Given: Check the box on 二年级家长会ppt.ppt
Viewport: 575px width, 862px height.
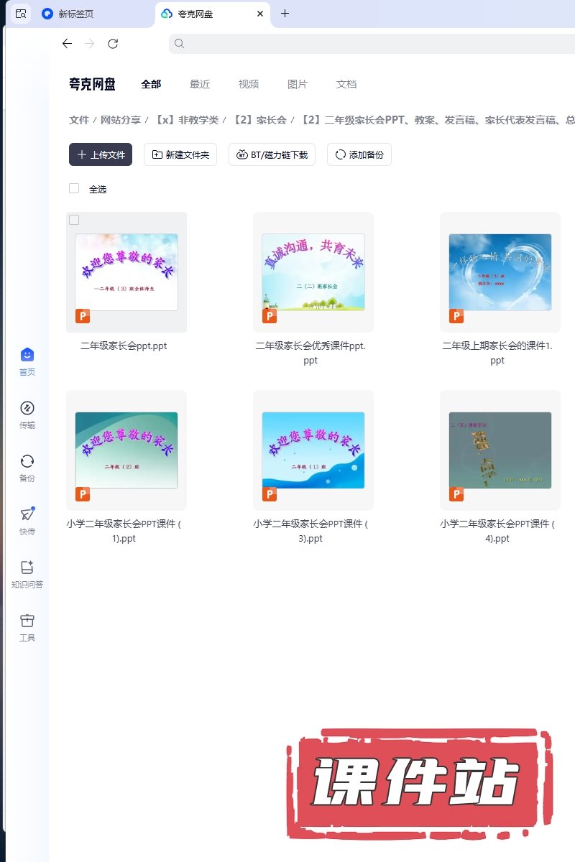Looking at the screenshot, I should click(74, 220).
